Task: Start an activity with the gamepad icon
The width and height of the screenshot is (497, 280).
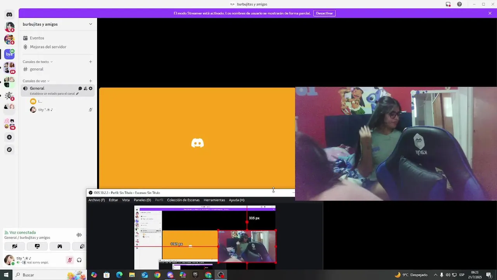Action: pos(60,246)
